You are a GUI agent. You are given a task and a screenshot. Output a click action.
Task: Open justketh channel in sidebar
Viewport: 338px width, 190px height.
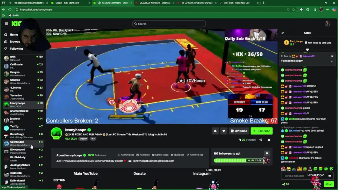coord(23,120)
